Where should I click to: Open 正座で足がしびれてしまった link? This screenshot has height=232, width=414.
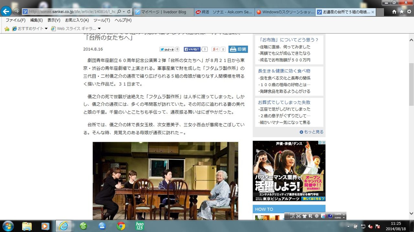click(285, 109)
